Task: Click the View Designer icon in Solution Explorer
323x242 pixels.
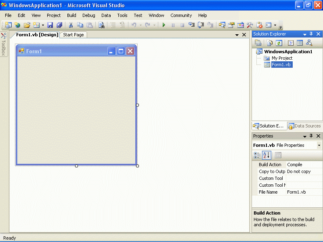Action: click(x=300, y=43)
